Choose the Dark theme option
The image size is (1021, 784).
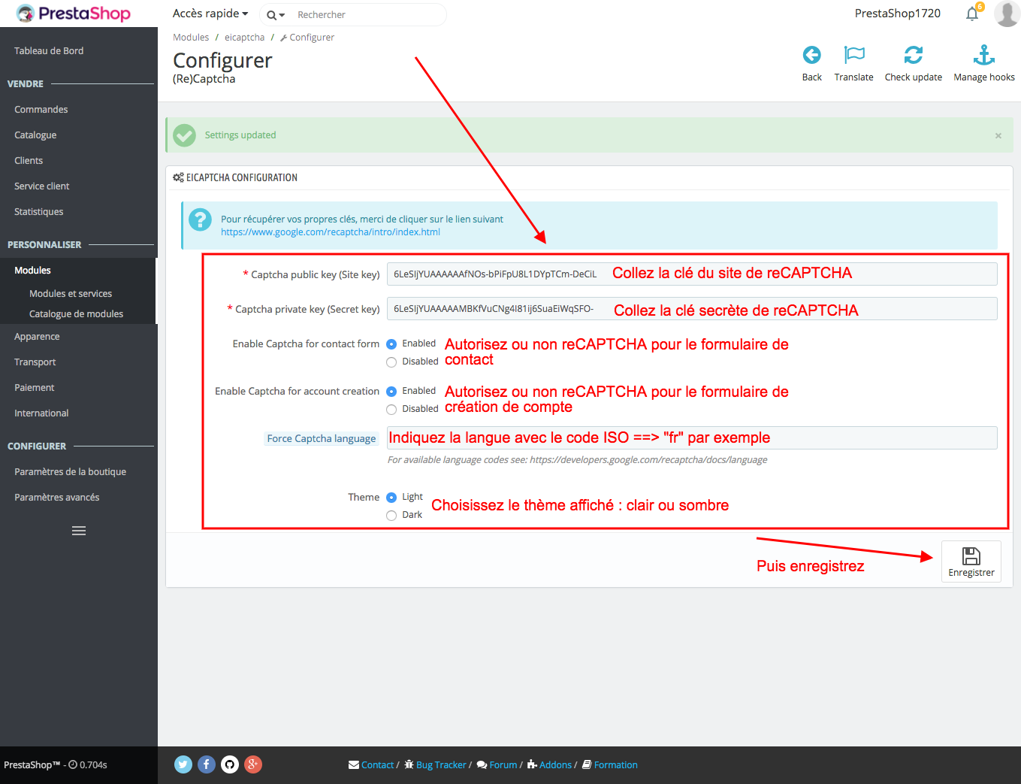click(391, 516)
